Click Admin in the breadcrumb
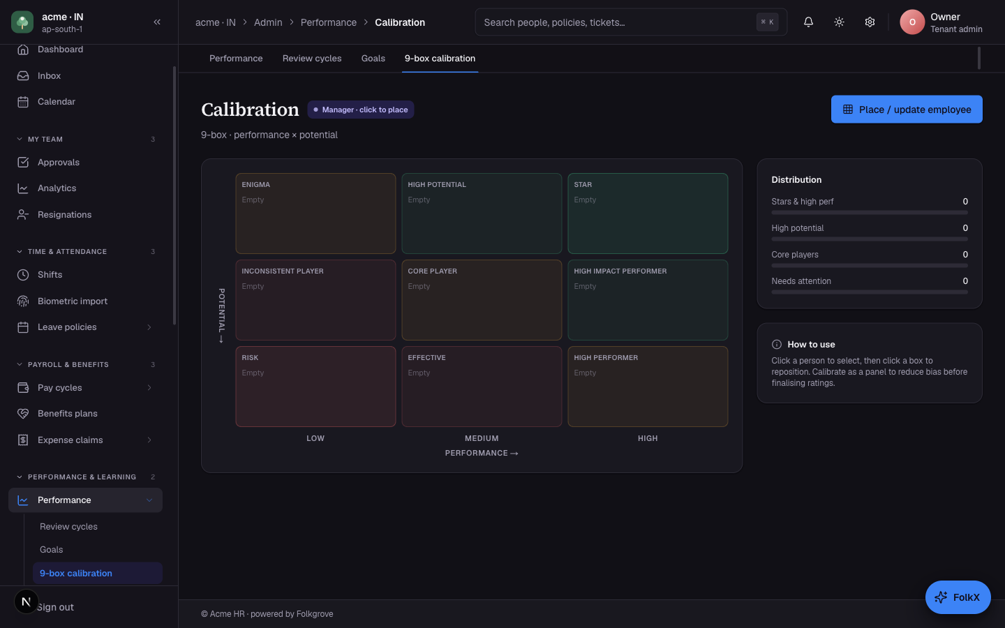Viewport: 1005px width, 628px height. (268, 22)
